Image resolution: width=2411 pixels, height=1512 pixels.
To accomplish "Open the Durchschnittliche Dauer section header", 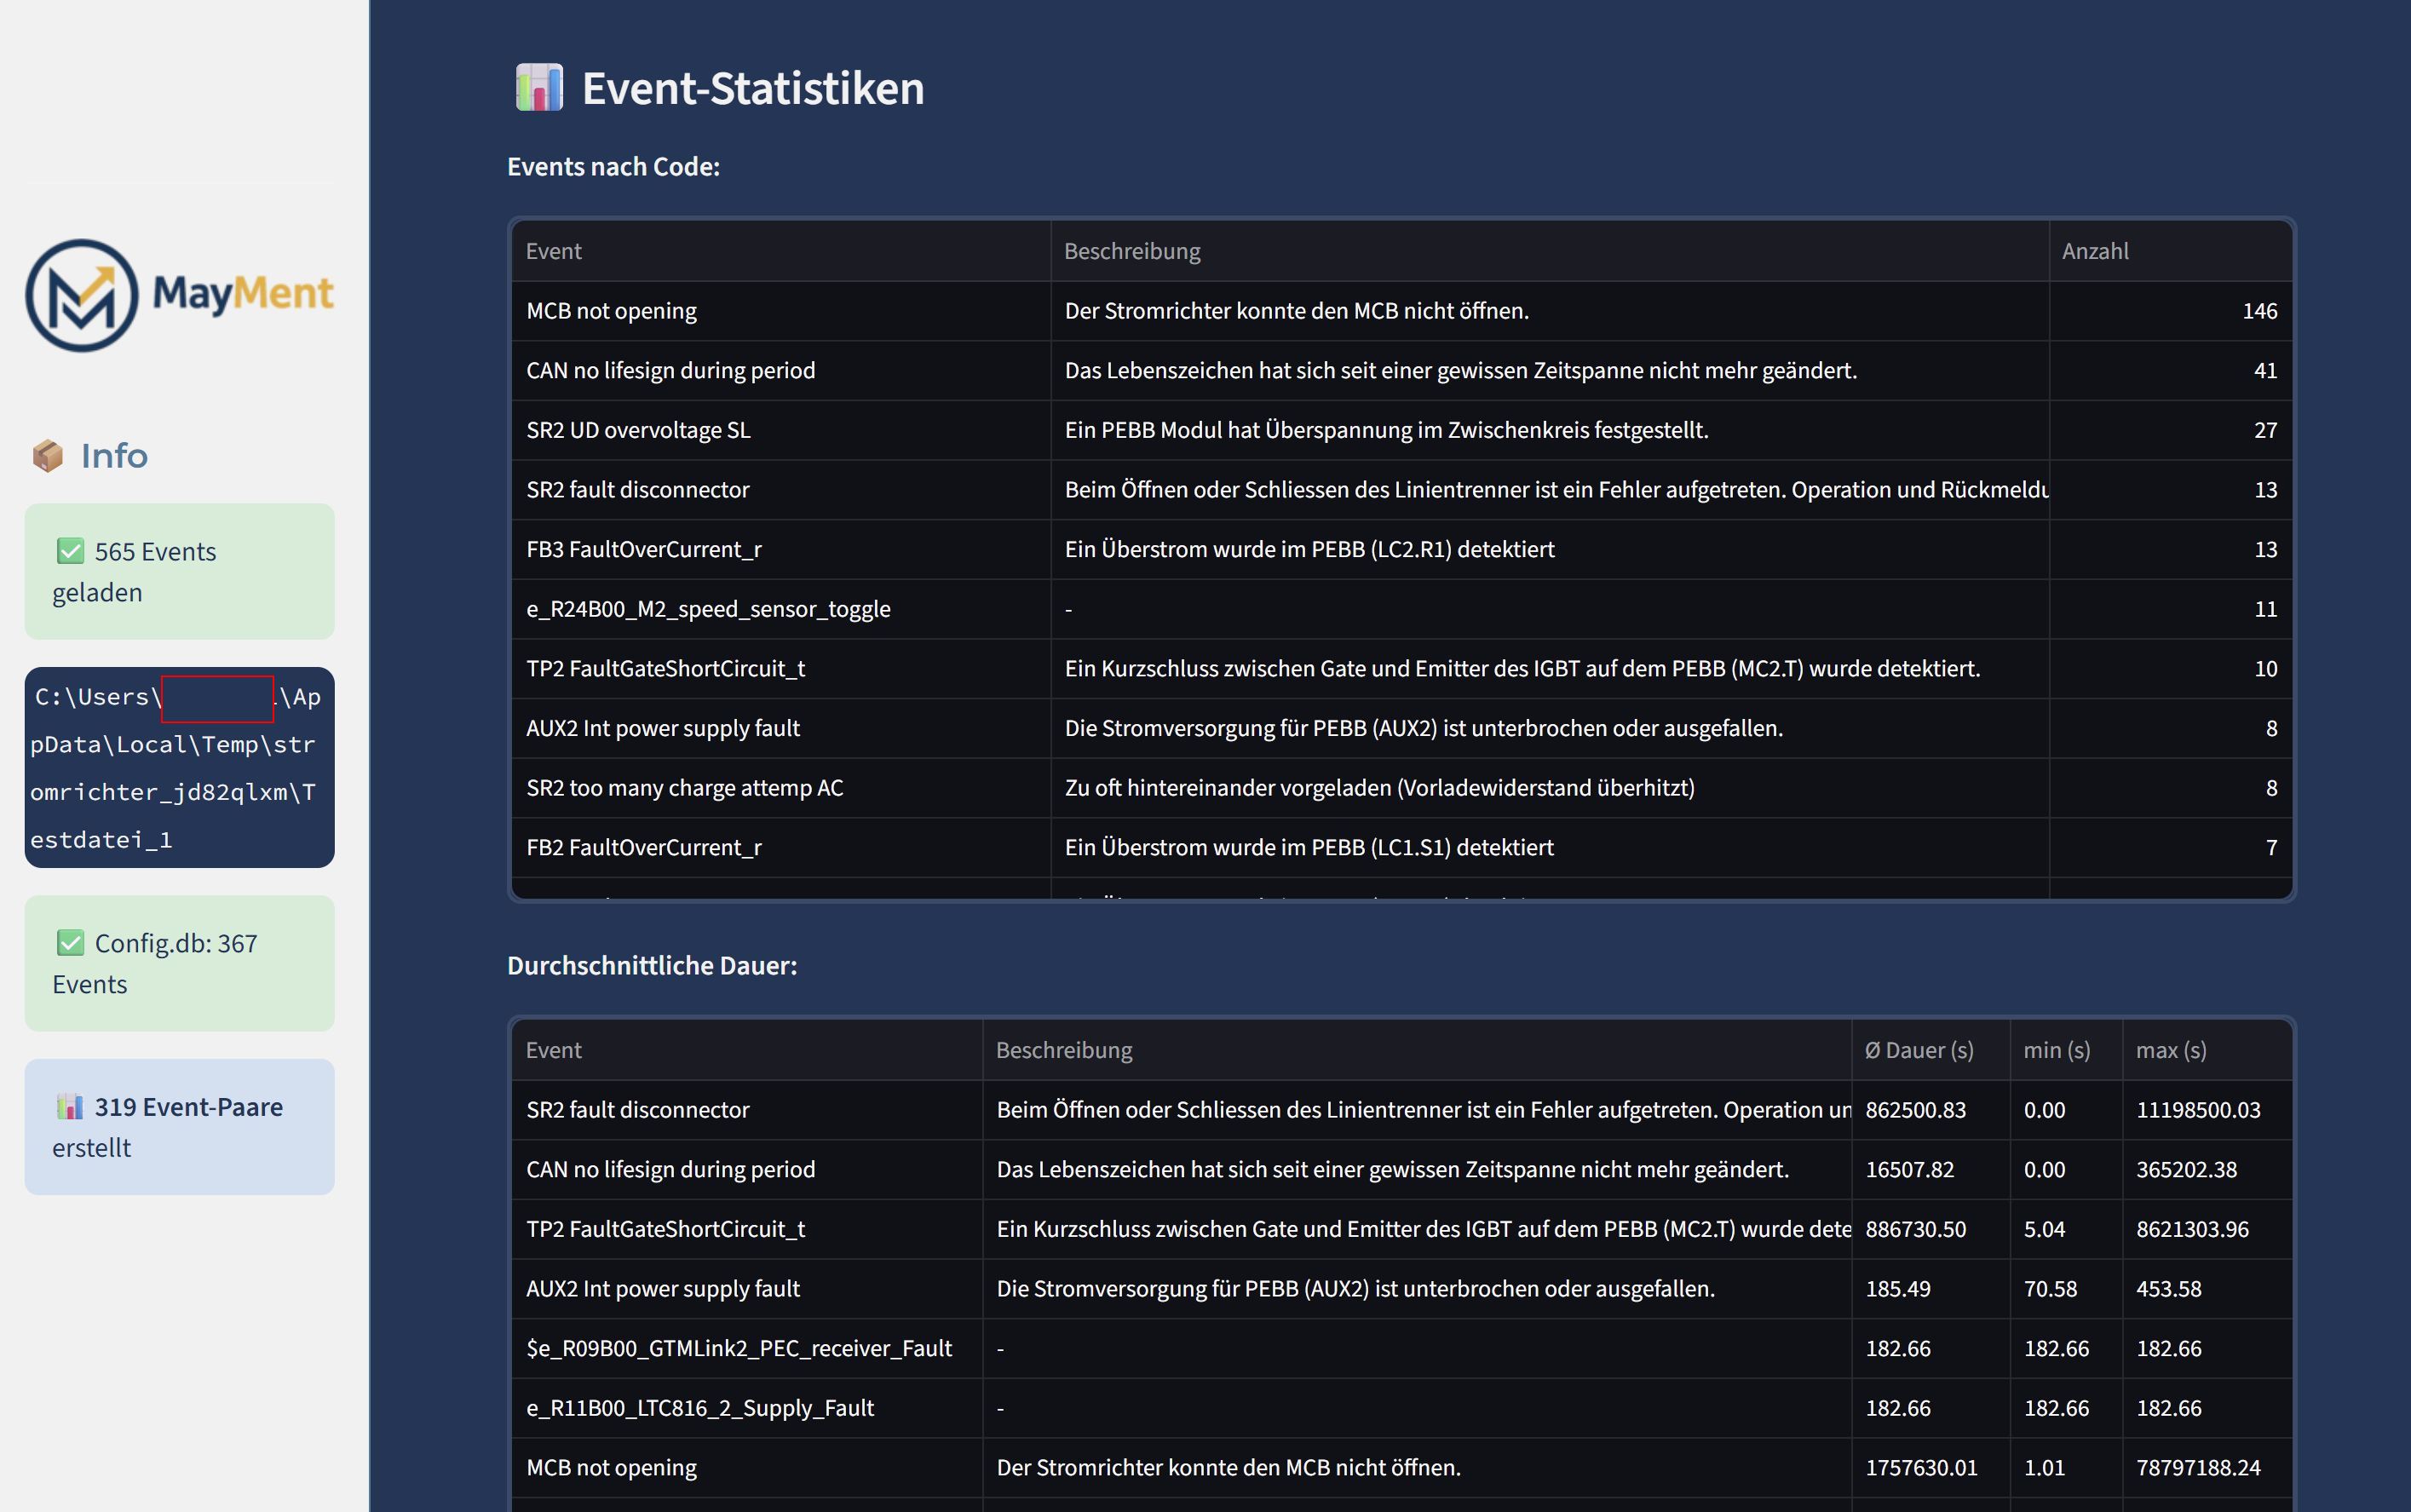I will coord(651,965).
